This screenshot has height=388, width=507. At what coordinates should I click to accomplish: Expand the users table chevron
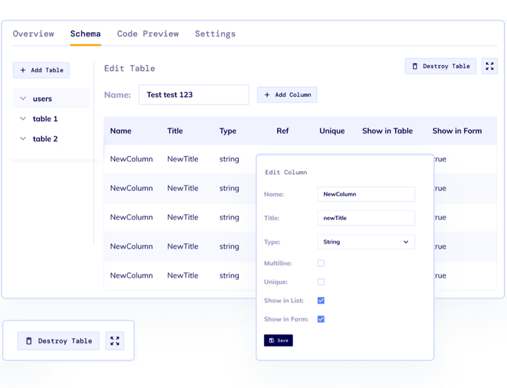pos(23,99)
